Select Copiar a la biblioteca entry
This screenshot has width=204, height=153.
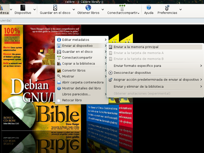[82, 63]
